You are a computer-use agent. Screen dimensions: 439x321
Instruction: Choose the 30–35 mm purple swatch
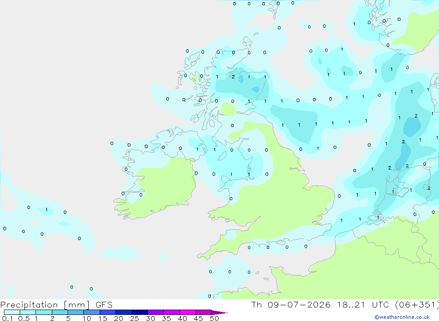(x=156, y=312)
